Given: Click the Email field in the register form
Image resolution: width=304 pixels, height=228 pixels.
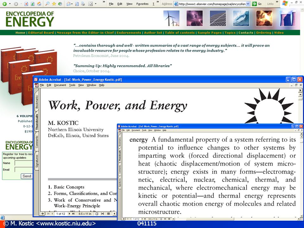Looking at the screenshot, I should (x=24, y=170).
